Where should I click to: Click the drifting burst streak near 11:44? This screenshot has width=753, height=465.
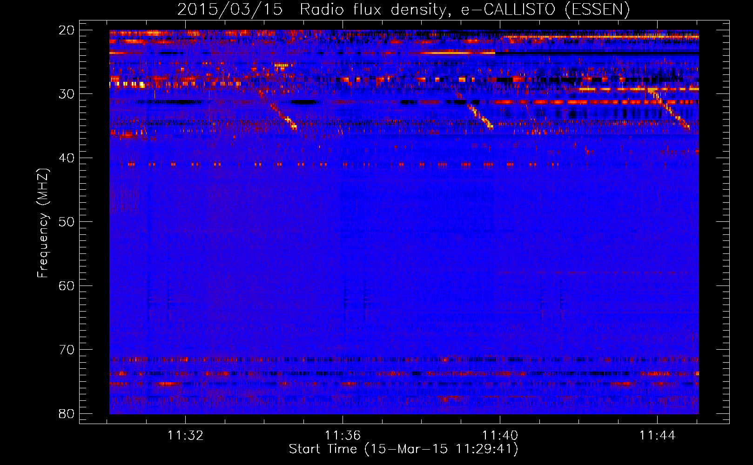[669, 110]
